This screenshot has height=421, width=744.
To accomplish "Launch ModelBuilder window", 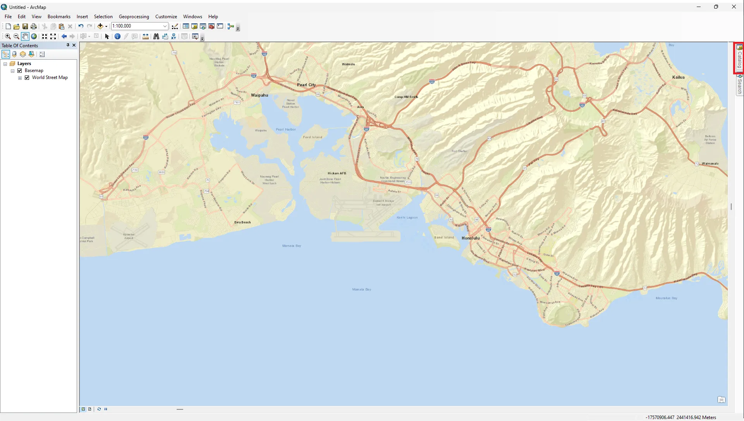I will coord(231,26).
